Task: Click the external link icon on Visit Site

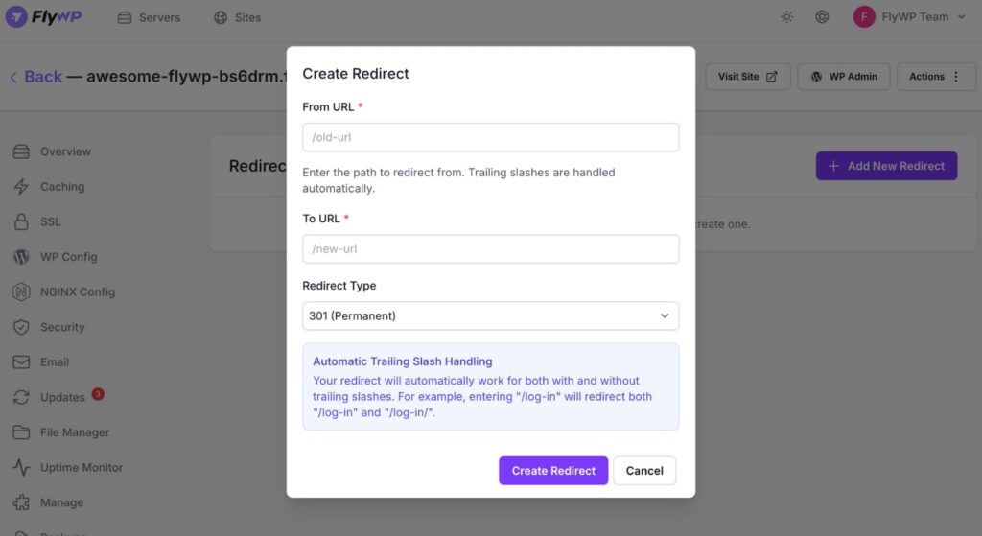Action: click(x=772, y=77)
